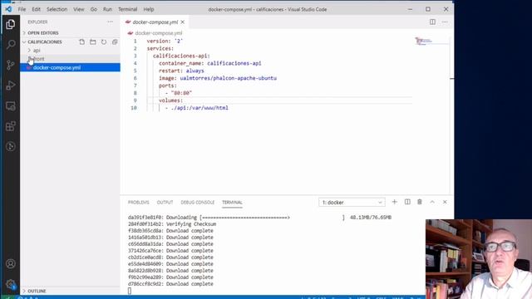Switch to the OUTPUT panel tab

(x=165, y=202)
